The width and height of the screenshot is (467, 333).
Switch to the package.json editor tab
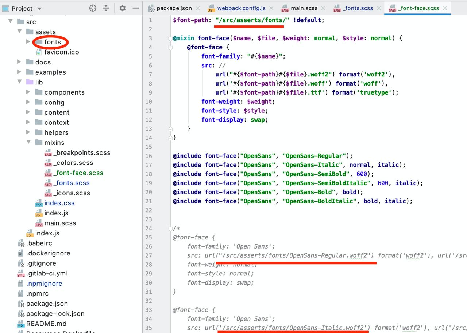coord(174,8)
